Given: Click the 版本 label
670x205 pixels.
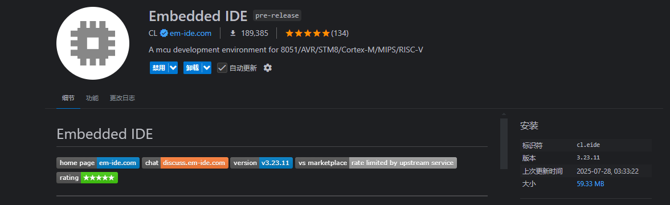Looking at the screenshot, I should coord(529,158).
